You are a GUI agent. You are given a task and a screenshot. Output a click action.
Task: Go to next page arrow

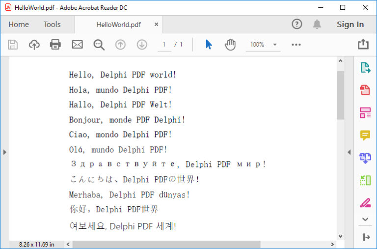(x=142, y=45)
